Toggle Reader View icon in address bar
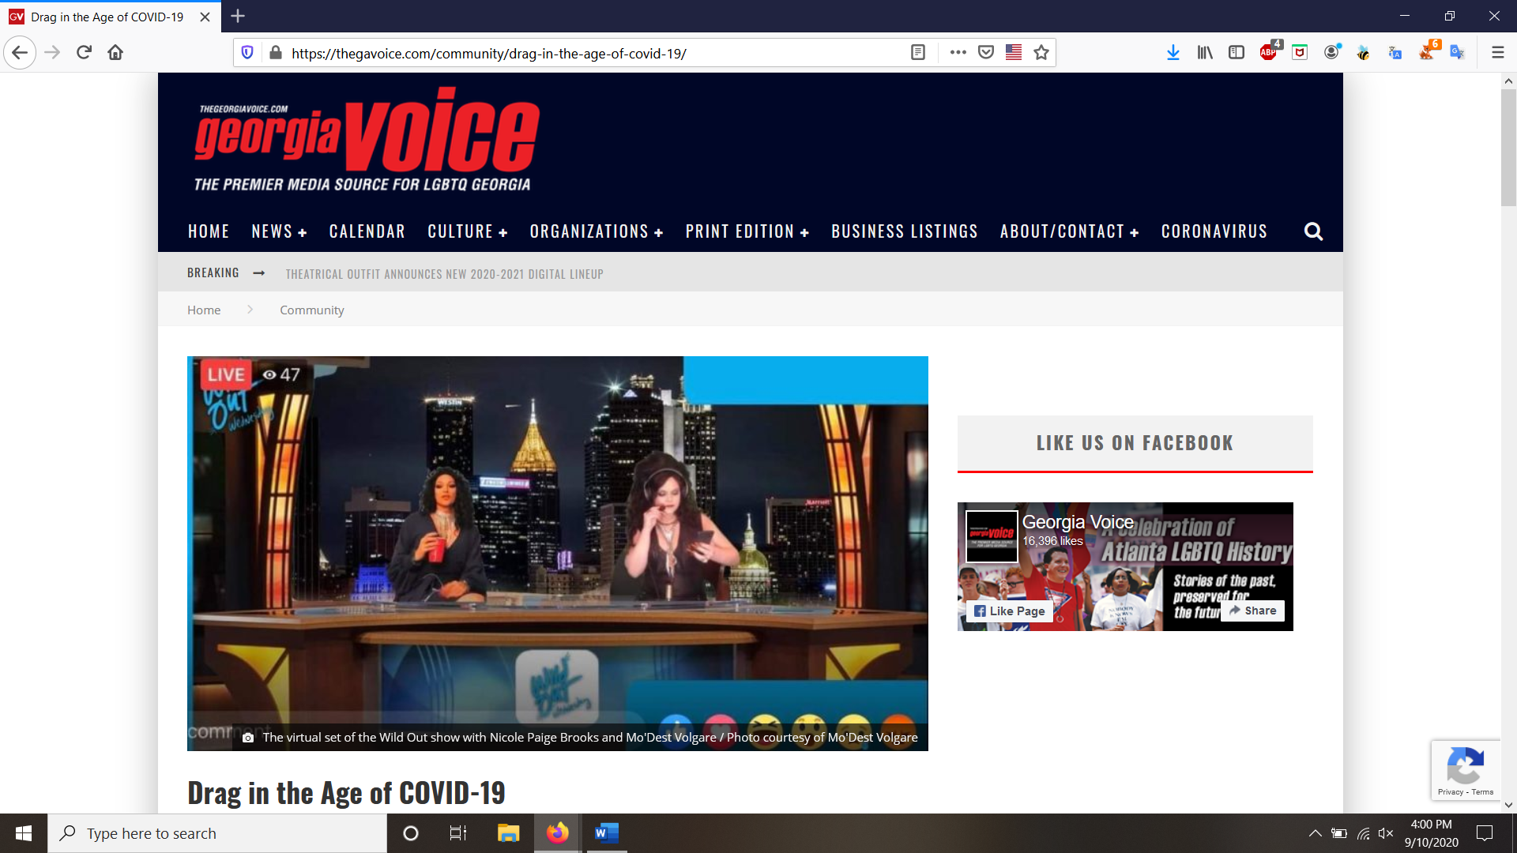This screenshot has height=853, width=1517. (918, 53)
